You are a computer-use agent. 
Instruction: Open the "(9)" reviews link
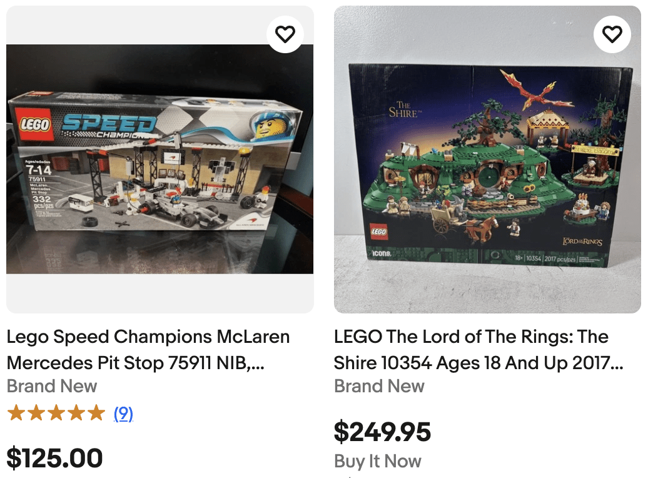[x=123, y=414]
